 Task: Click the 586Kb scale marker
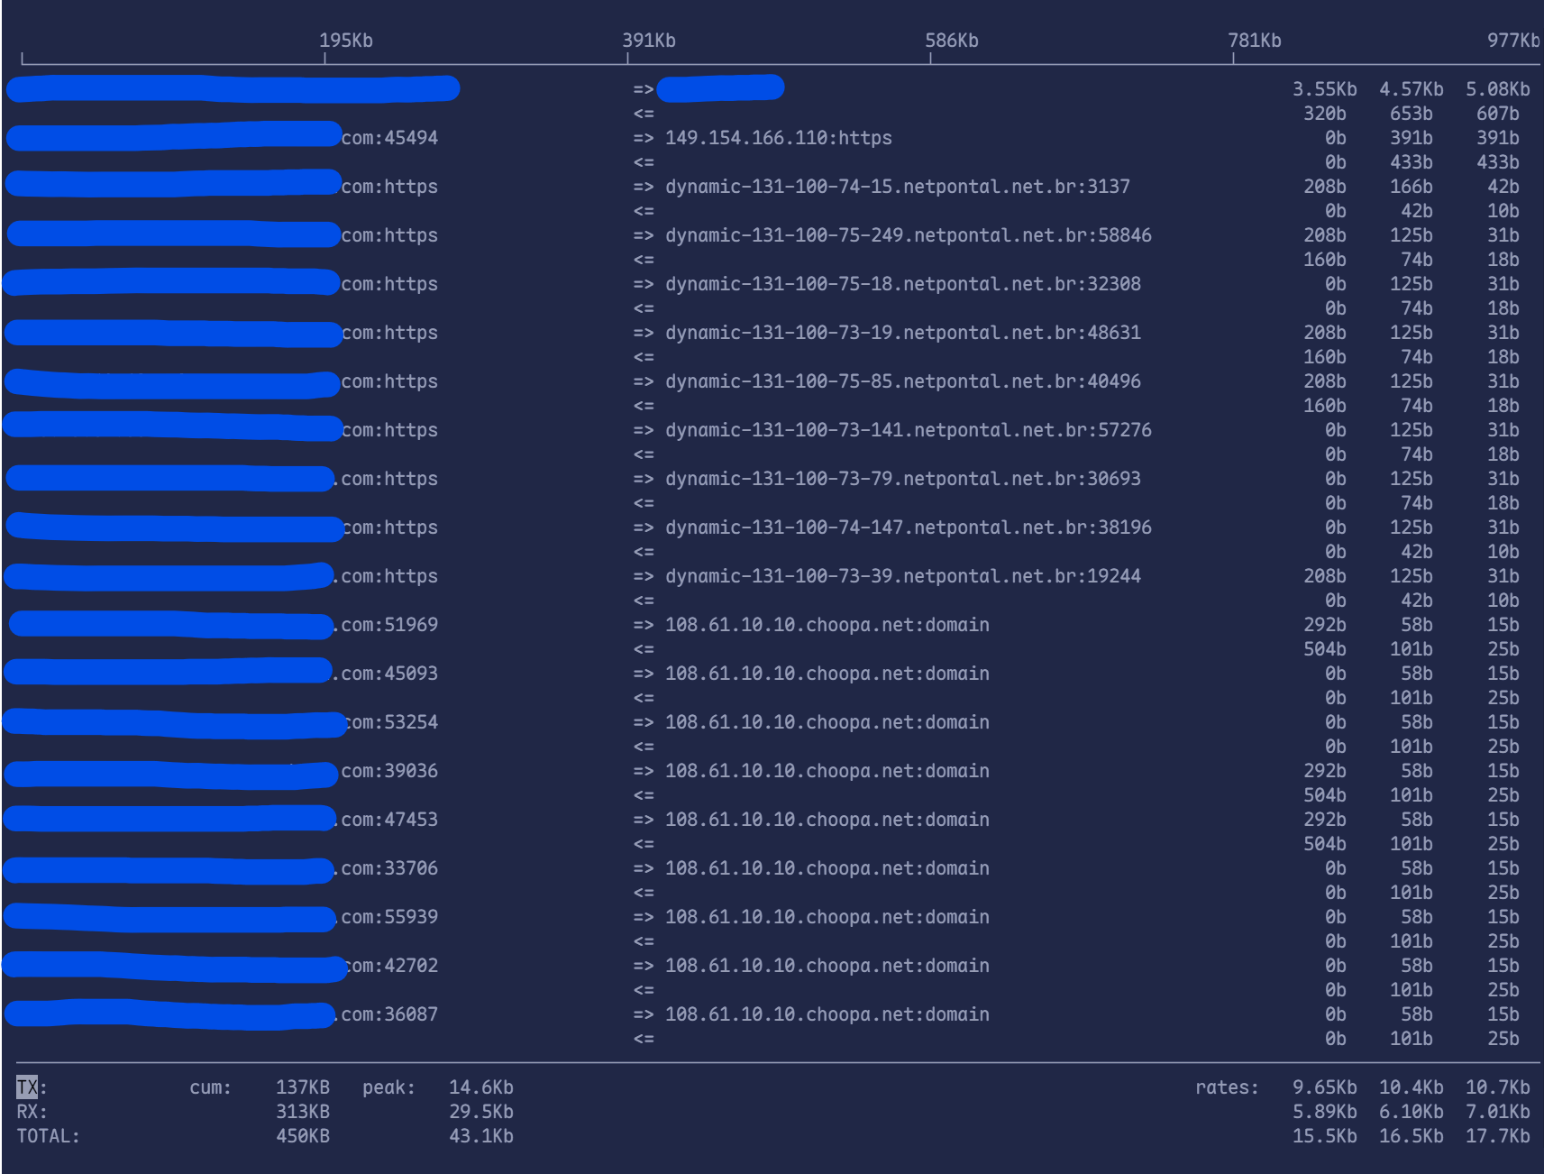(951, 41)
